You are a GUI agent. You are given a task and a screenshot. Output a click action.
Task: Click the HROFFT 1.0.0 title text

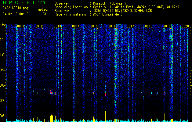pos(24,2)
